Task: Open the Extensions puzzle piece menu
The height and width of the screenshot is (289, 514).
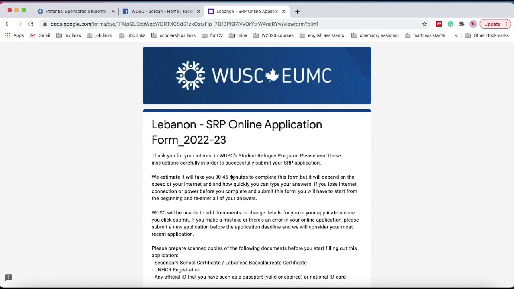Action: click(x=462, y=24)
